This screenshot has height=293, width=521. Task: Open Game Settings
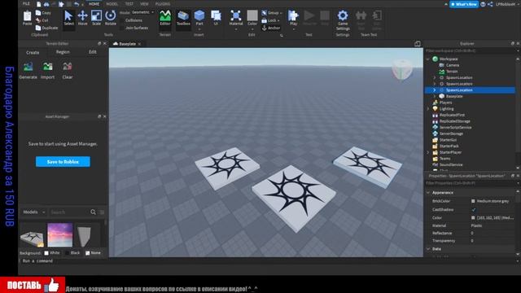(343, 20)
